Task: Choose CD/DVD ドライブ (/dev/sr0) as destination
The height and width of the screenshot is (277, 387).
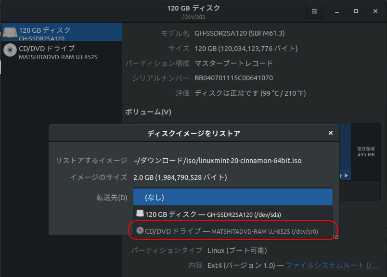Action: (233, 231)
